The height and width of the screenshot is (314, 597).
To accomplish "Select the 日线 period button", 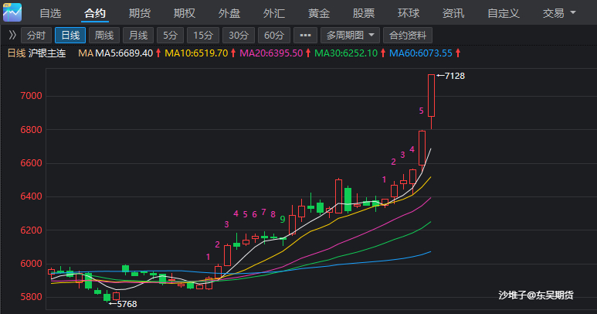I will (70, 36).
